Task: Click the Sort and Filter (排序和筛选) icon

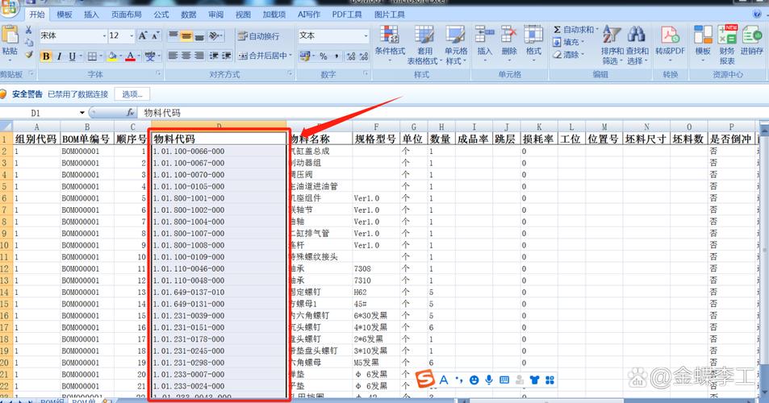Action: (x=612, y=35)
